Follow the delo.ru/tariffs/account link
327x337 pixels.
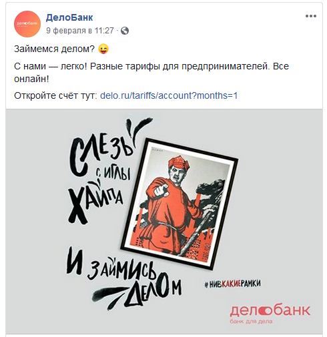(x=169, y=95)
